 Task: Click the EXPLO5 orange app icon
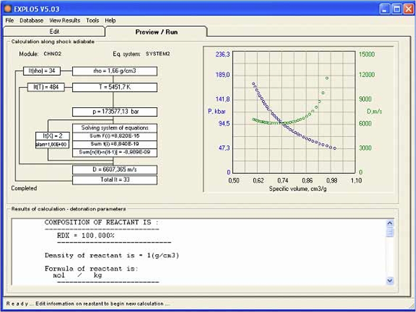click(x=8, y=9)
